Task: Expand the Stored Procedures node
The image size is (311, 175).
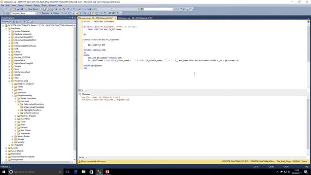Action: 16,98
